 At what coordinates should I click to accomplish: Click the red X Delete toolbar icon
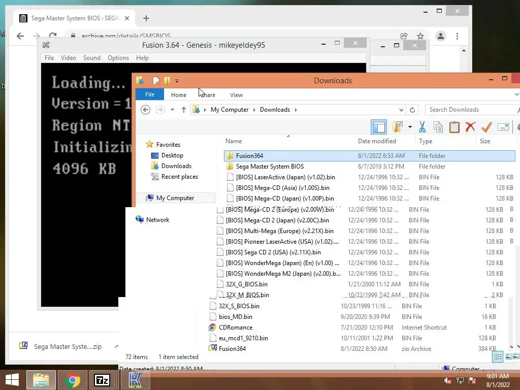(470, 126)
